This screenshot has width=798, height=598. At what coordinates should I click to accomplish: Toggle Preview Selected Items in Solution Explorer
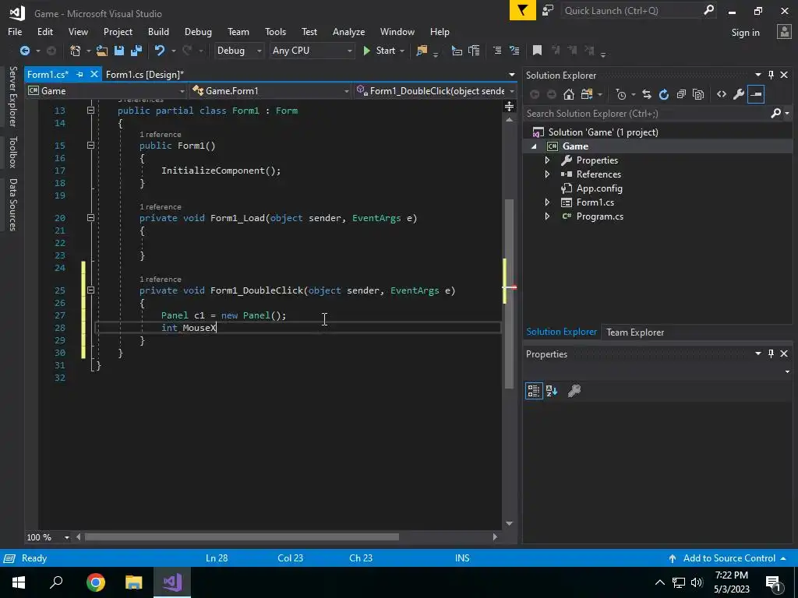[x=756, y=94]
